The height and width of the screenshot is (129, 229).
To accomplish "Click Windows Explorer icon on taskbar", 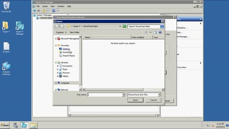I will [33, 125].
